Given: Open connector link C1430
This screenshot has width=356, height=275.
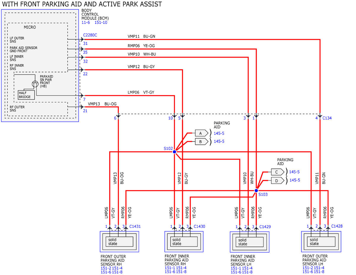Looking at the screenshot, I should (x=199, y=226).
